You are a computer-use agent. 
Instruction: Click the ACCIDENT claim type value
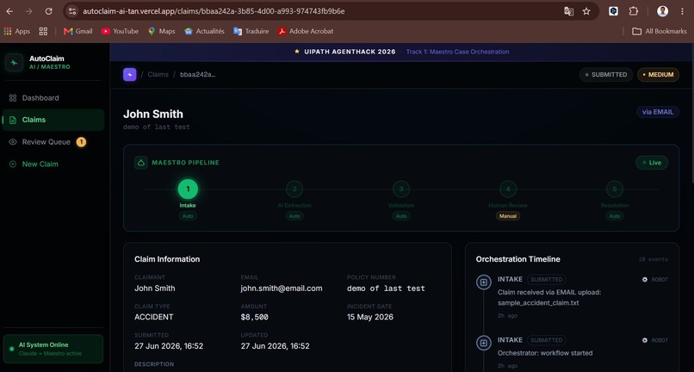point(154,317)
